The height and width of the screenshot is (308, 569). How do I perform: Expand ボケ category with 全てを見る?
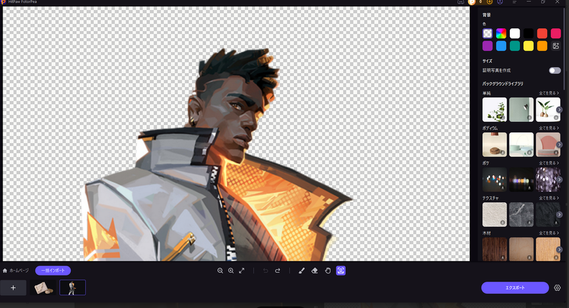coord(548,163)
